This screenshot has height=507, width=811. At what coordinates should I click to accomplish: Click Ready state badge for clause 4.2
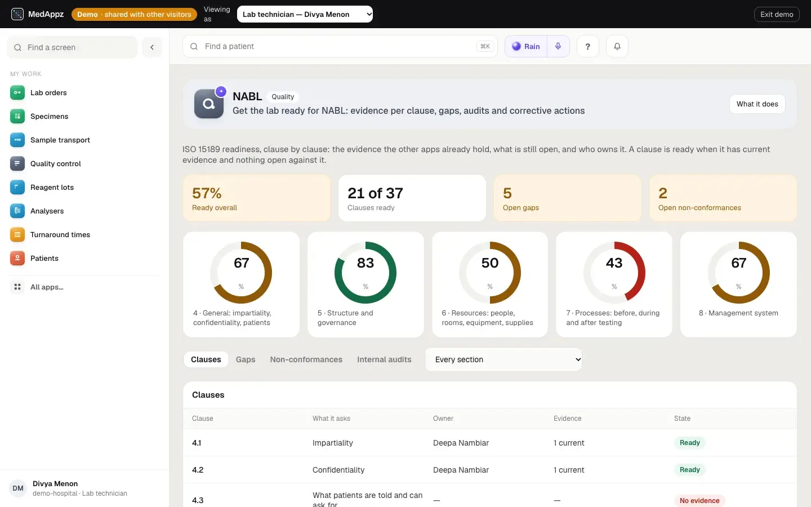tap(690, 470)
